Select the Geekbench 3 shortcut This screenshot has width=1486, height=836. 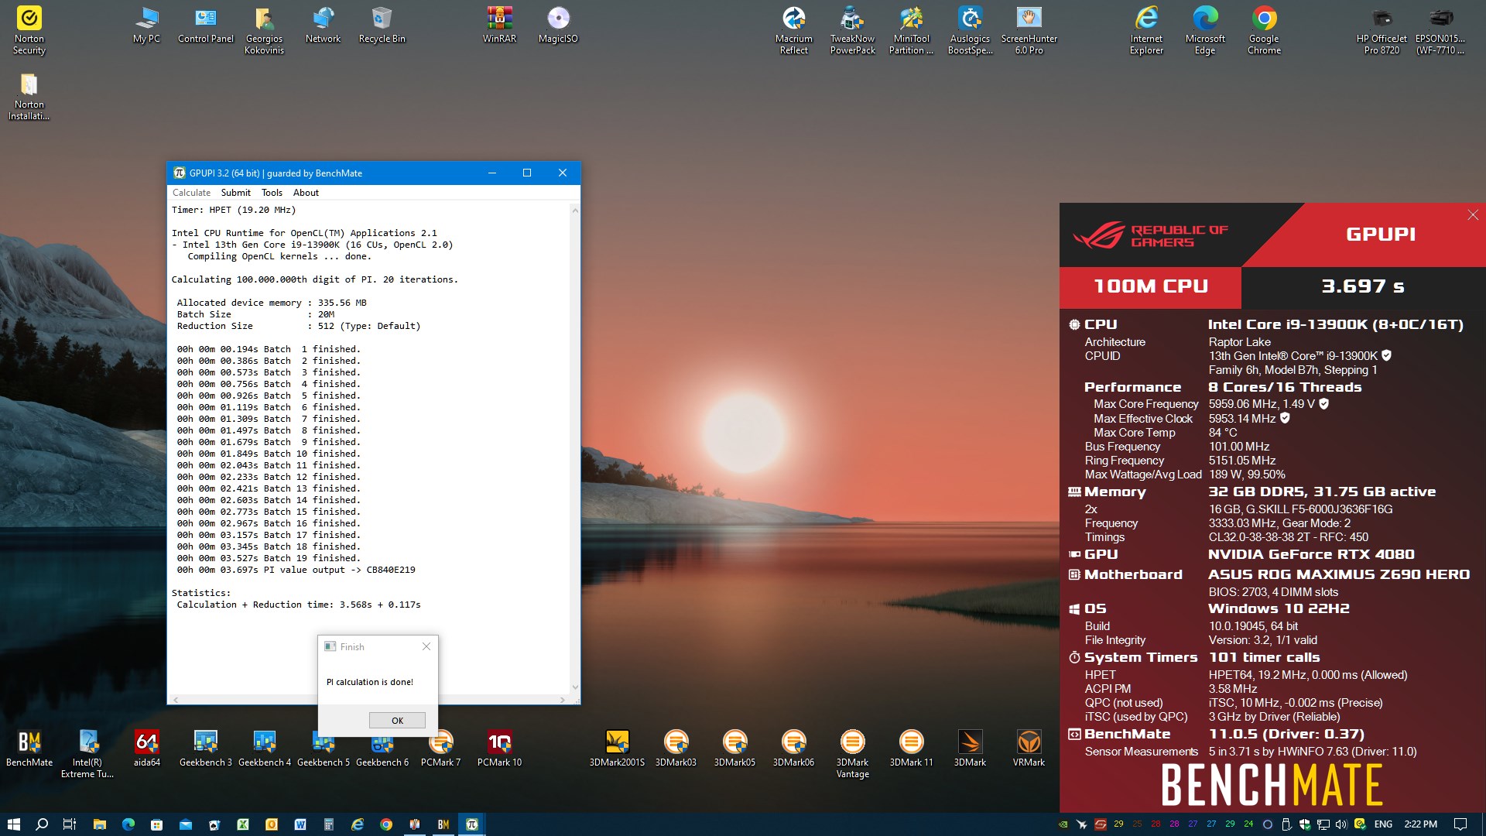(x=205, y=749)
